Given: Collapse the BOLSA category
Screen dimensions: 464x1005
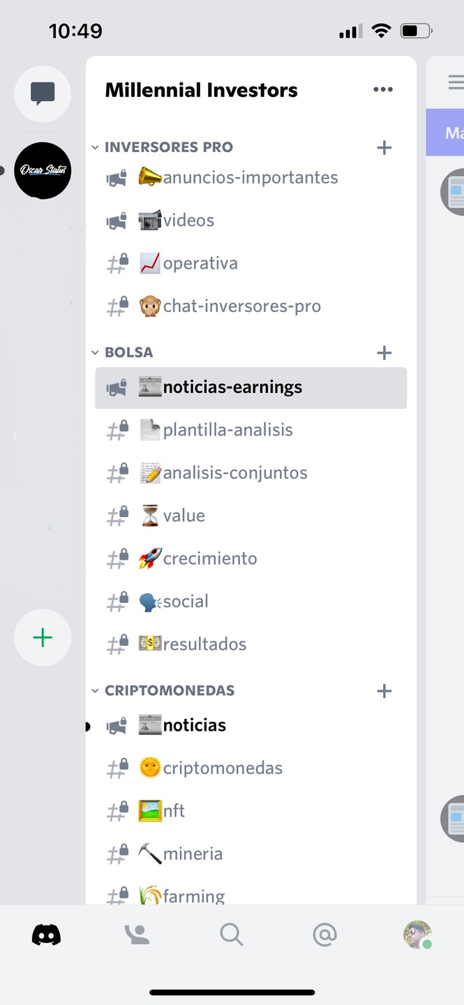Looking at the screenshot, I should coord(122,352).
